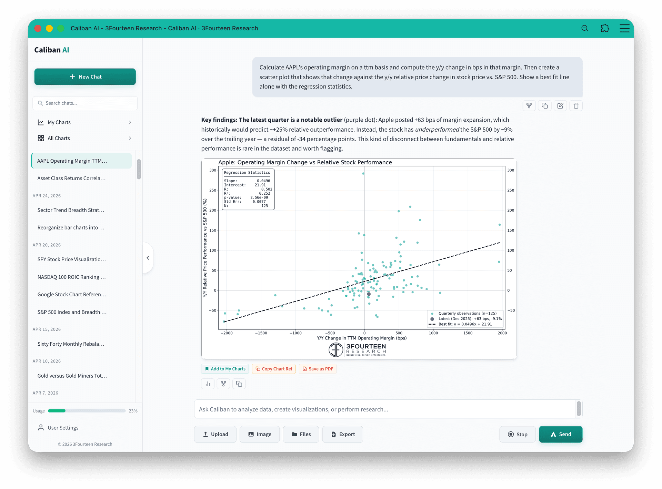
Task: Click the © 2026 3Fourteen Research footer
Action: click(85, 444)
